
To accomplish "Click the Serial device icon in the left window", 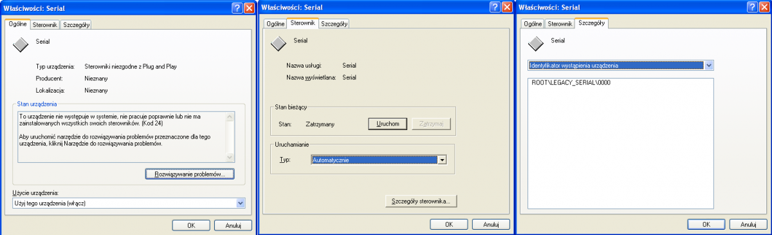I will 21,44.
